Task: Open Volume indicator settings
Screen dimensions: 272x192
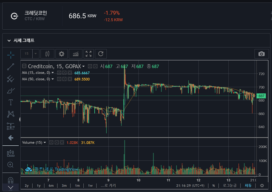Action: 57,143
